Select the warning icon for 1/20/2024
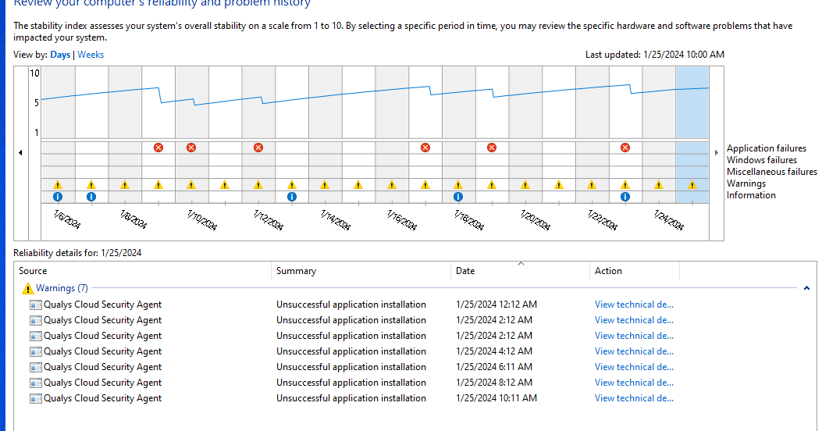822x431 pixels. point(525,184)
